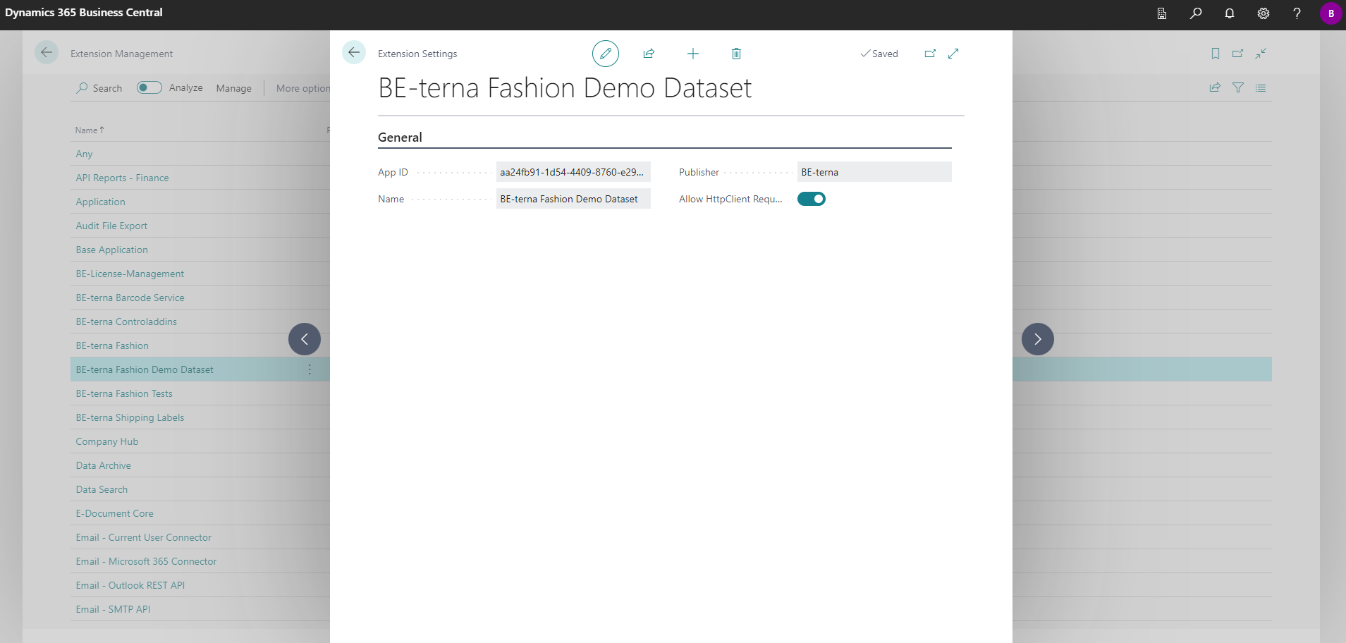Screen dimensions: 1346x643
Task: Open the Base Application extension link
Action: pyautogui.click(x=112, y=250)
